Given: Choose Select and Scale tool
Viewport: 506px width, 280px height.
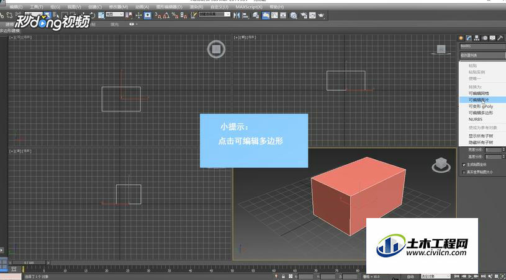Looking at the screenshot, I should point(101,15).
